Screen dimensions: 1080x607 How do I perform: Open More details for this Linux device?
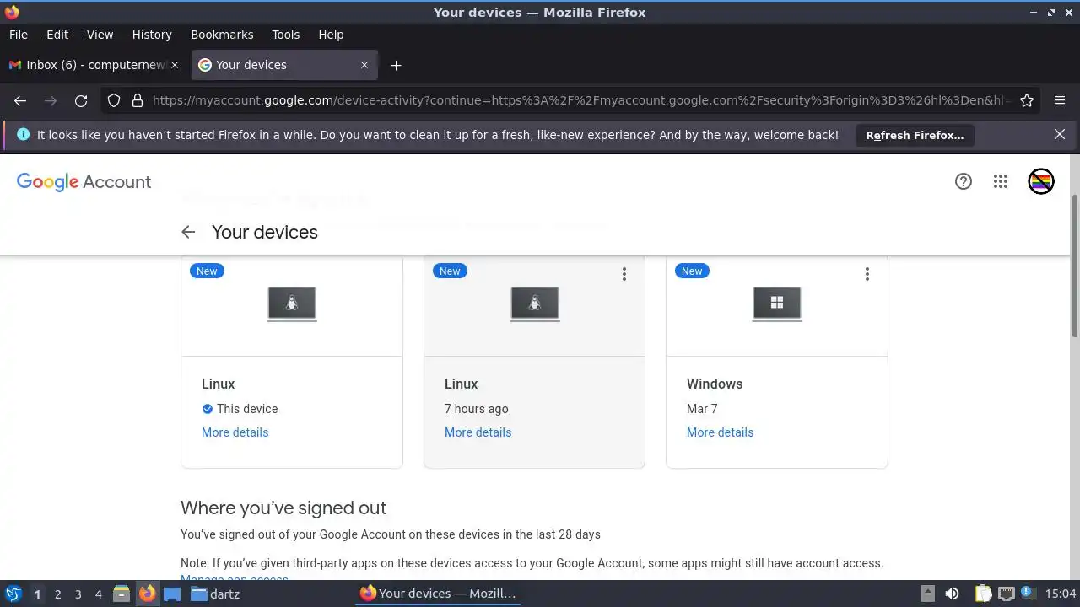point(235,432)
